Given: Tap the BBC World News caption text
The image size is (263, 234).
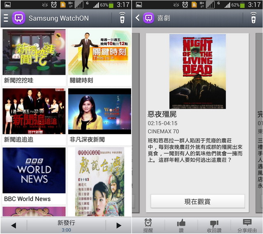Looking at the screenshot, I should point(28,199).
